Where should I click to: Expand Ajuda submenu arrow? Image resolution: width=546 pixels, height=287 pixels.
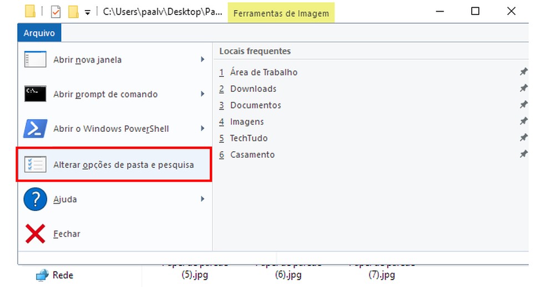point(203,199)
